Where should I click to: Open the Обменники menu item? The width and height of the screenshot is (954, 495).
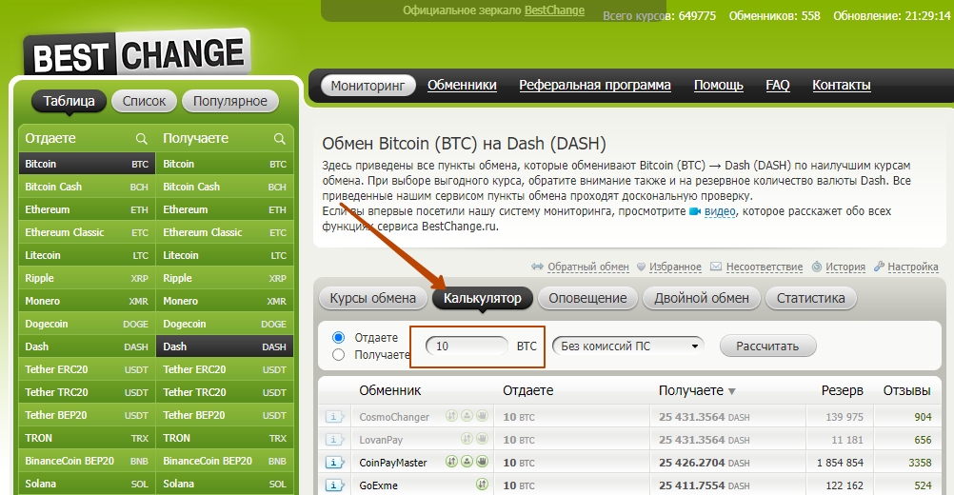462,85
